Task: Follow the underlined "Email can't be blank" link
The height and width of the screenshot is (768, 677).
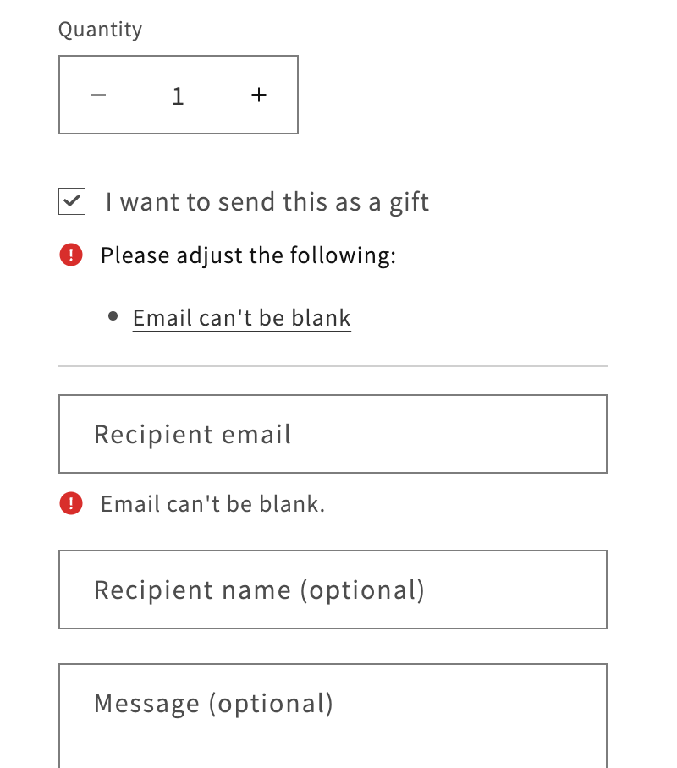Action: (x=242, y=318)
